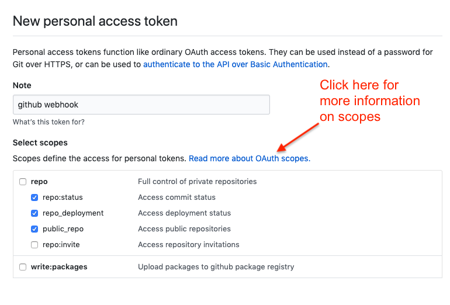The image size is (450, 305).
Task: Click the "New personal access token" heading
Action: (x=95, y=22)
